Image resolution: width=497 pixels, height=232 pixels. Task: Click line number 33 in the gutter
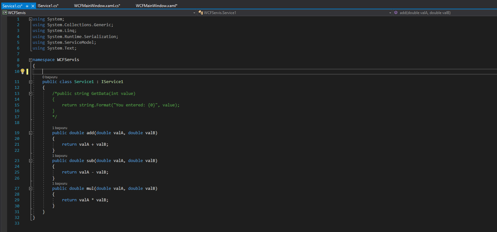(17, 223)
